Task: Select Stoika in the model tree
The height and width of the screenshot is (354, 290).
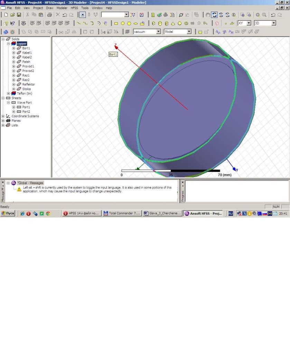Action: [26, 89]
